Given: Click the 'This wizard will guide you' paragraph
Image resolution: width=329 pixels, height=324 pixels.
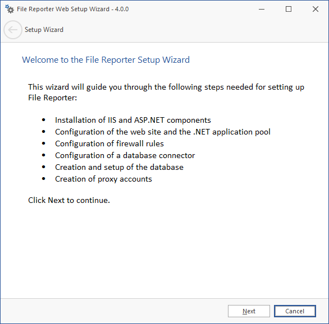Looking at the screenshot, I should point(166,92).
